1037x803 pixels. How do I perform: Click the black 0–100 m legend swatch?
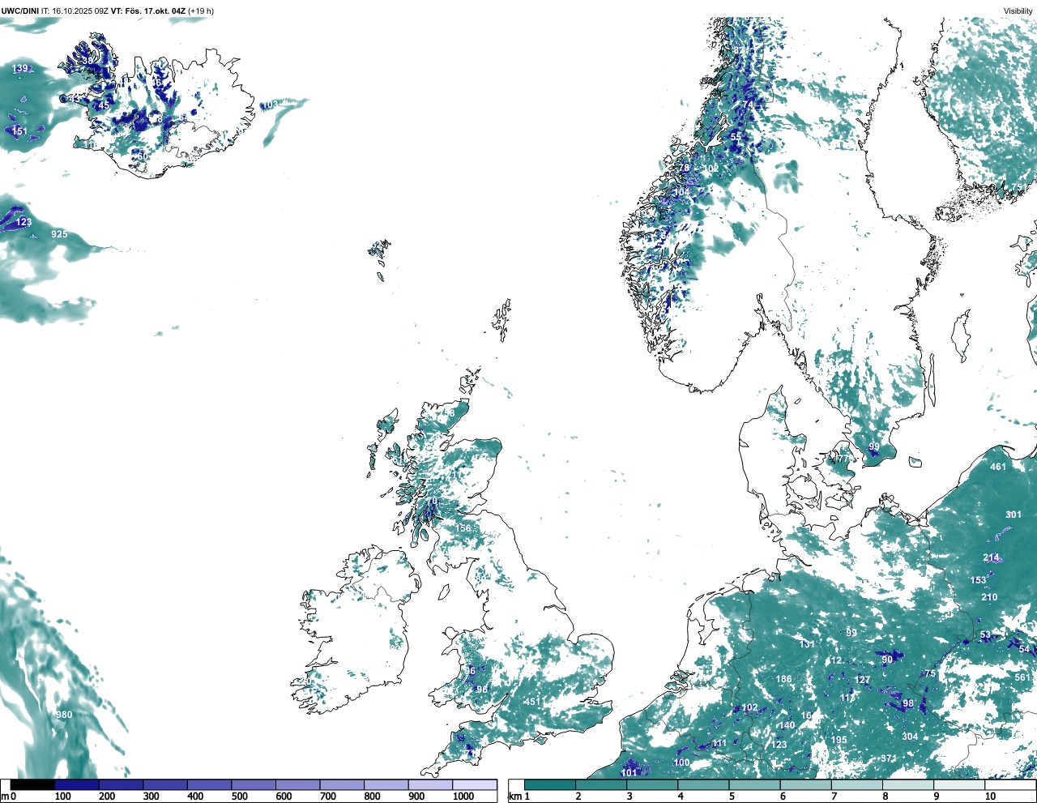point(32,785)
